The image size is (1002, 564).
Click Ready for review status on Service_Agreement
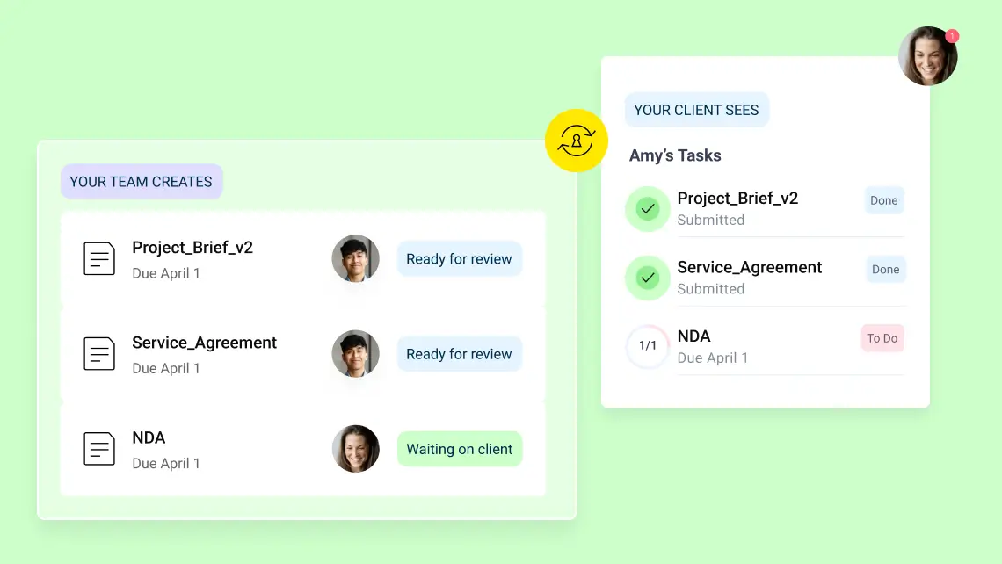(x=460, y=354)
